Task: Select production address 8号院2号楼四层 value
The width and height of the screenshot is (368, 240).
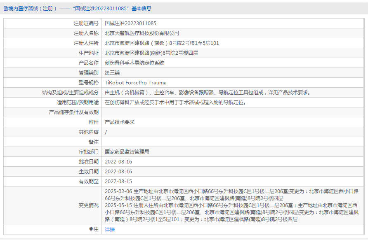Action: [x=151, y=53]
